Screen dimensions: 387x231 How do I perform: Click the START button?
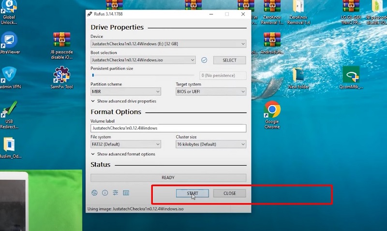[193, 193]
